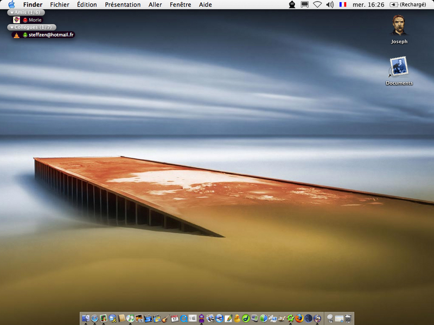
Task: Click the last round app icon before Dock separator
Action: click(317, 318)
